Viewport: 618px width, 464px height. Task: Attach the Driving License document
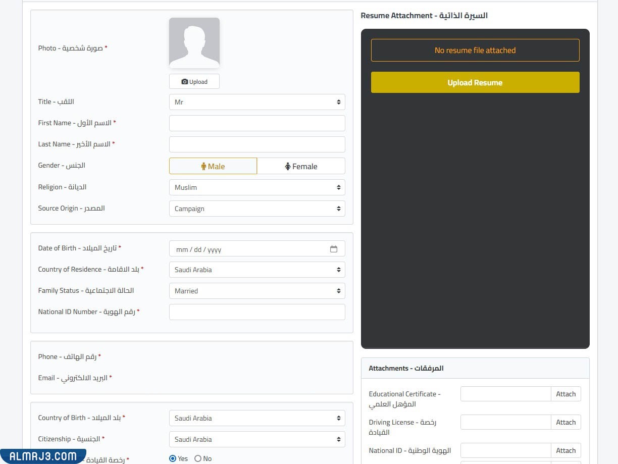click(565, 422)
